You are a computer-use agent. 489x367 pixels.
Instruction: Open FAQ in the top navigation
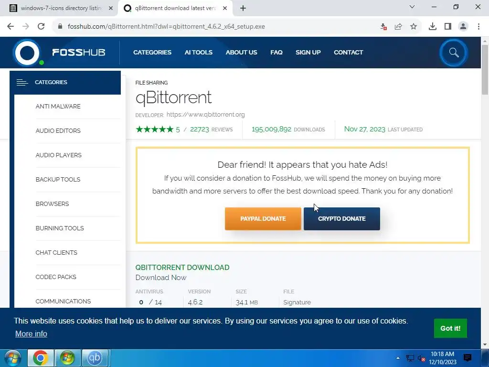pyautogui.click(x=276, y=53)
